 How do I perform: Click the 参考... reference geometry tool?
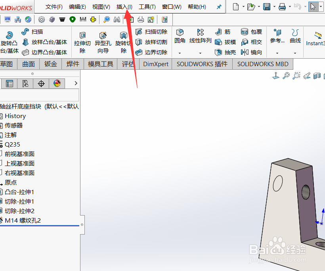point(277,36)
